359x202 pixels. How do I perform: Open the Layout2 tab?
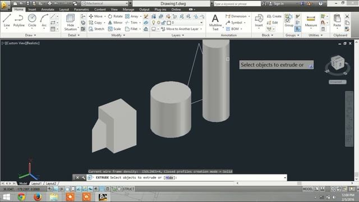point(50,183)
